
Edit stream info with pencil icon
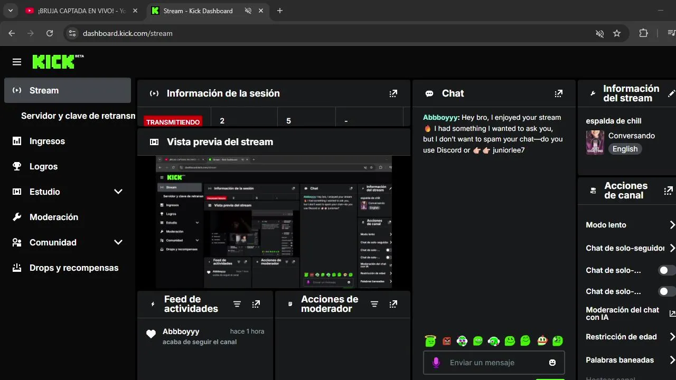(x=671, y=93)
